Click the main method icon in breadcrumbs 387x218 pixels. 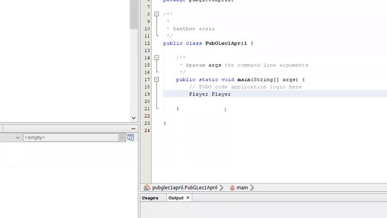232,188
